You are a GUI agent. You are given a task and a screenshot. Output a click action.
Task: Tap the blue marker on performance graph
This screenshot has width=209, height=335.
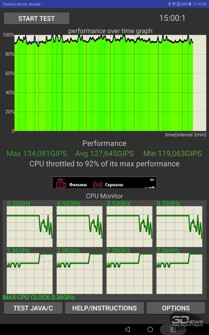point(33,42)
